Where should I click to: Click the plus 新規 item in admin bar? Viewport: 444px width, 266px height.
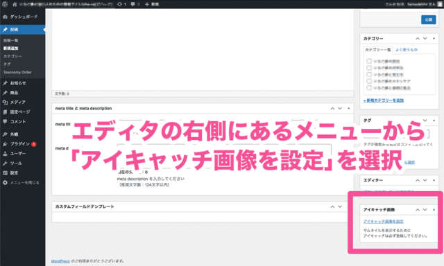[152, 4]
